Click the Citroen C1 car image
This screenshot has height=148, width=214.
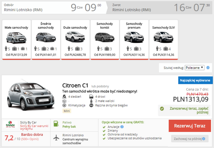click(31, 95)
